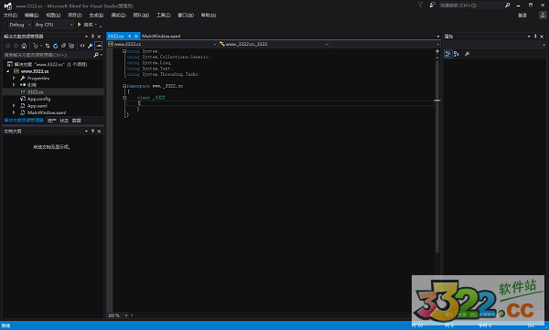Switch to the MainWindow.xaml editor tab

click(x=161, y=36)
